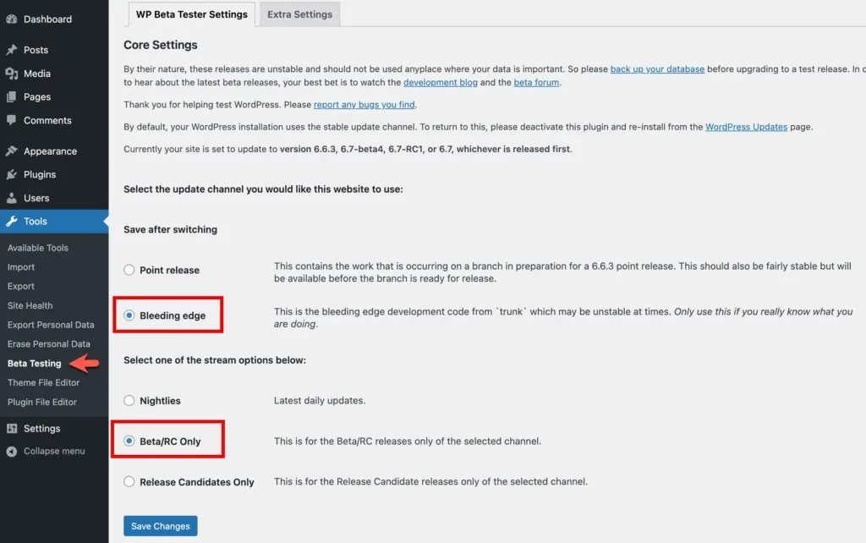Click report any bugs you find link

pyautogui.click(x=364, y=104)
